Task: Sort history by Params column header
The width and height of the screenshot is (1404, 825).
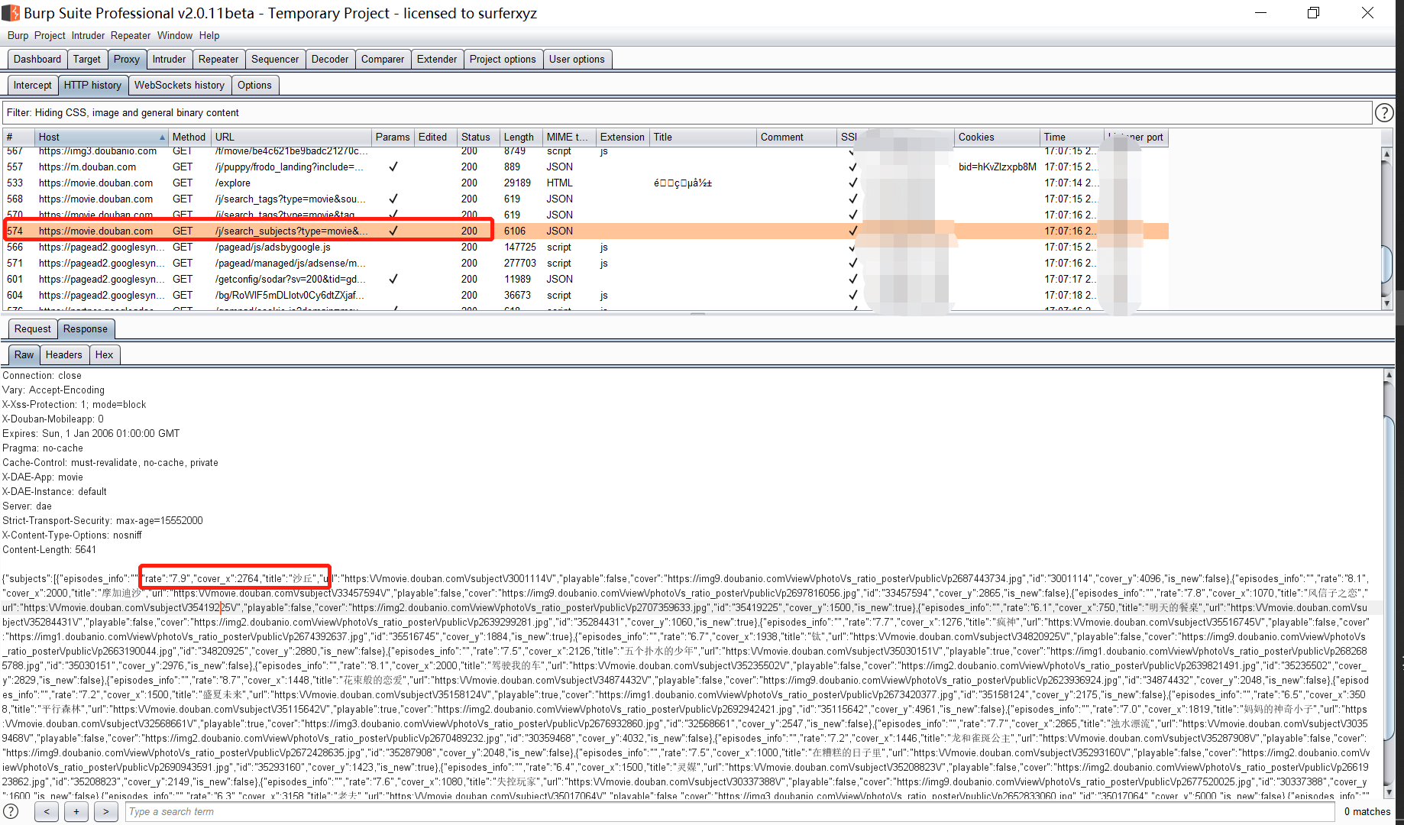Action: coord(393,137)
